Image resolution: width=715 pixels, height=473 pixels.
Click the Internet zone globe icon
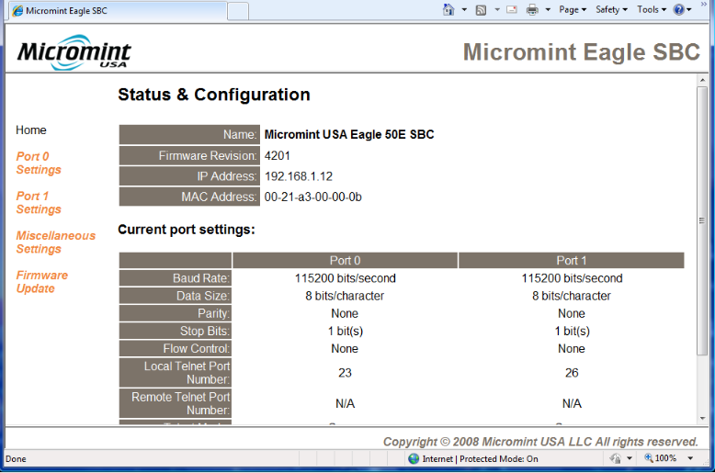[414, 458]
